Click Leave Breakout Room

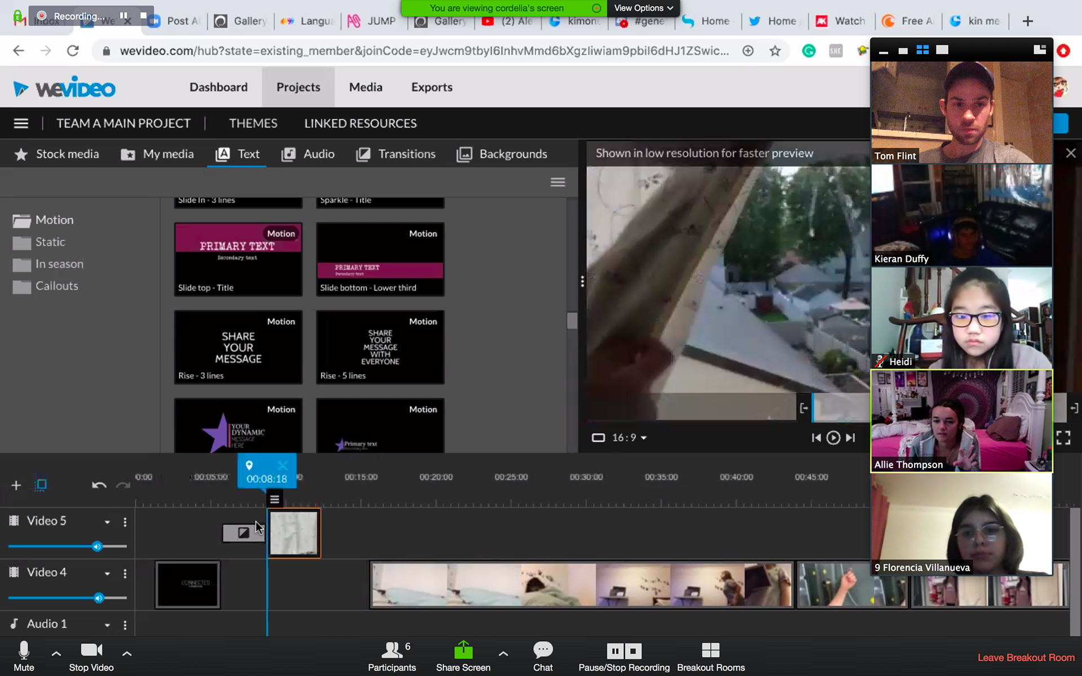(1026, 657)
